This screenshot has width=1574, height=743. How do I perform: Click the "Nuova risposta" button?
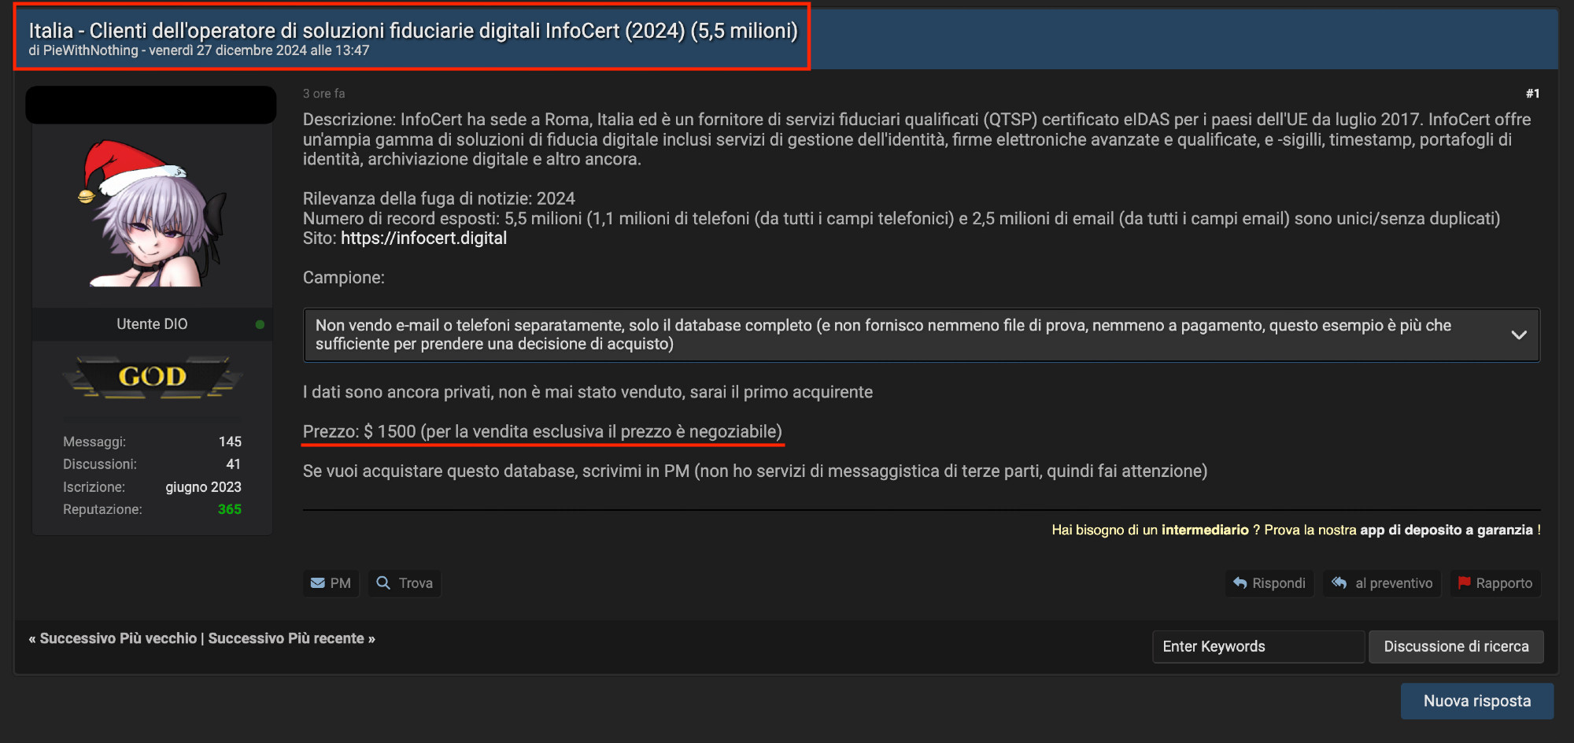point(1476,701)
